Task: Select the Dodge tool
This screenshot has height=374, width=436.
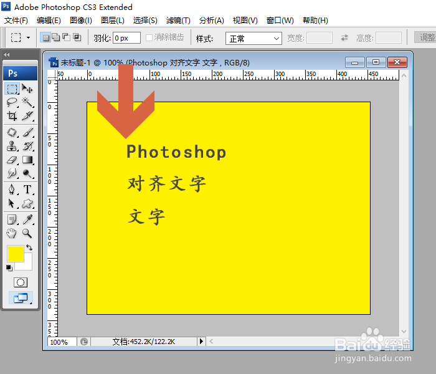Action: (x=27, y=173)
